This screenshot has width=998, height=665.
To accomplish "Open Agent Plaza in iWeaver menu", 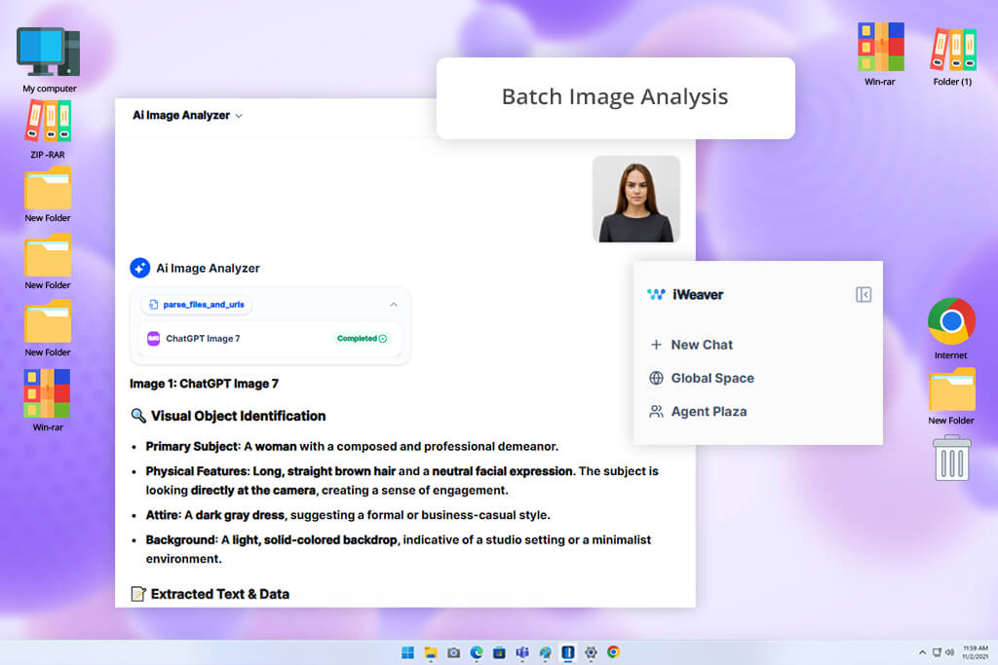I will click(x=698, y=412).
